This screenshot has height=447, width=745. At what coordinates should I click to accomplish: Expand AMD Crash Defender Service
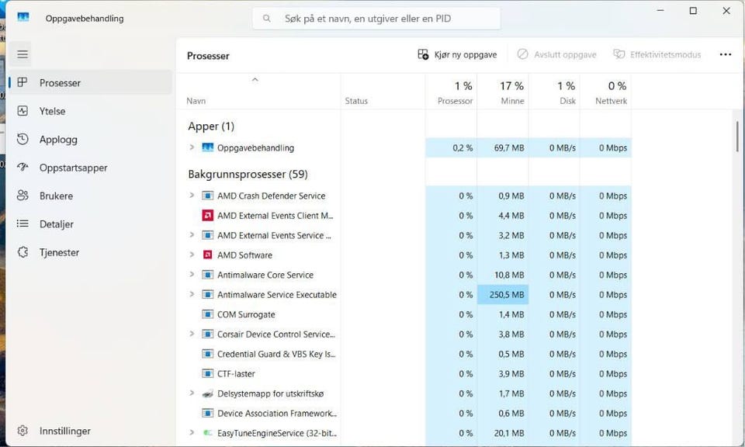click(x=192, y=196)
